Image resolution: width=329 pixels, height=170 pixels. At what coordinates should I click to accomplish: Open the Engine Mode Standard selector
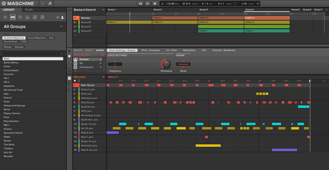(x=183, y=64)
